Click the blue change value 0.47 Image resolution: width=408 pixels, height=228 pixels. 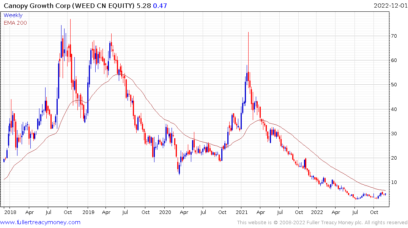(160, 6)
